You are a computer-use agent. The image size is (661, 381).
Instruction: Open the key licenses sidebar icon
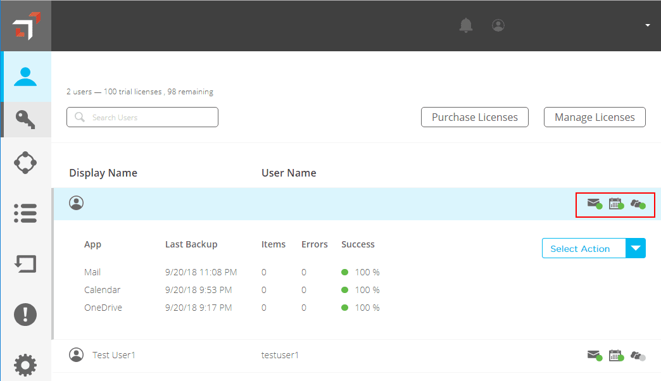(x=25, y=120)
